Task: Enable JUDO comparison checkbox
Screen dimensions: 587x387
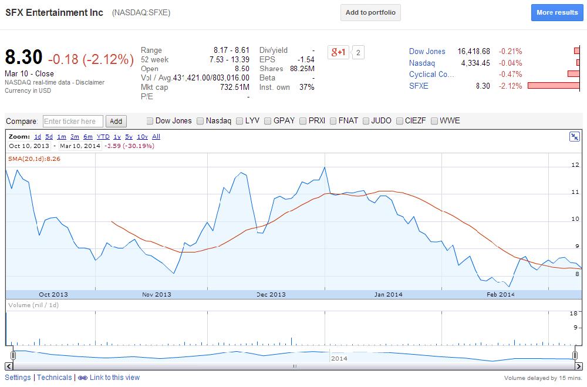Action: [366, 121]
